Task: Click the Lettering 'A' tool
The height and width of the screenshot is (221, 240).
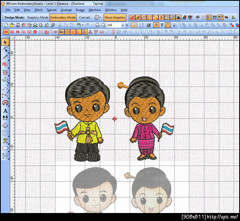Action: 5,110
